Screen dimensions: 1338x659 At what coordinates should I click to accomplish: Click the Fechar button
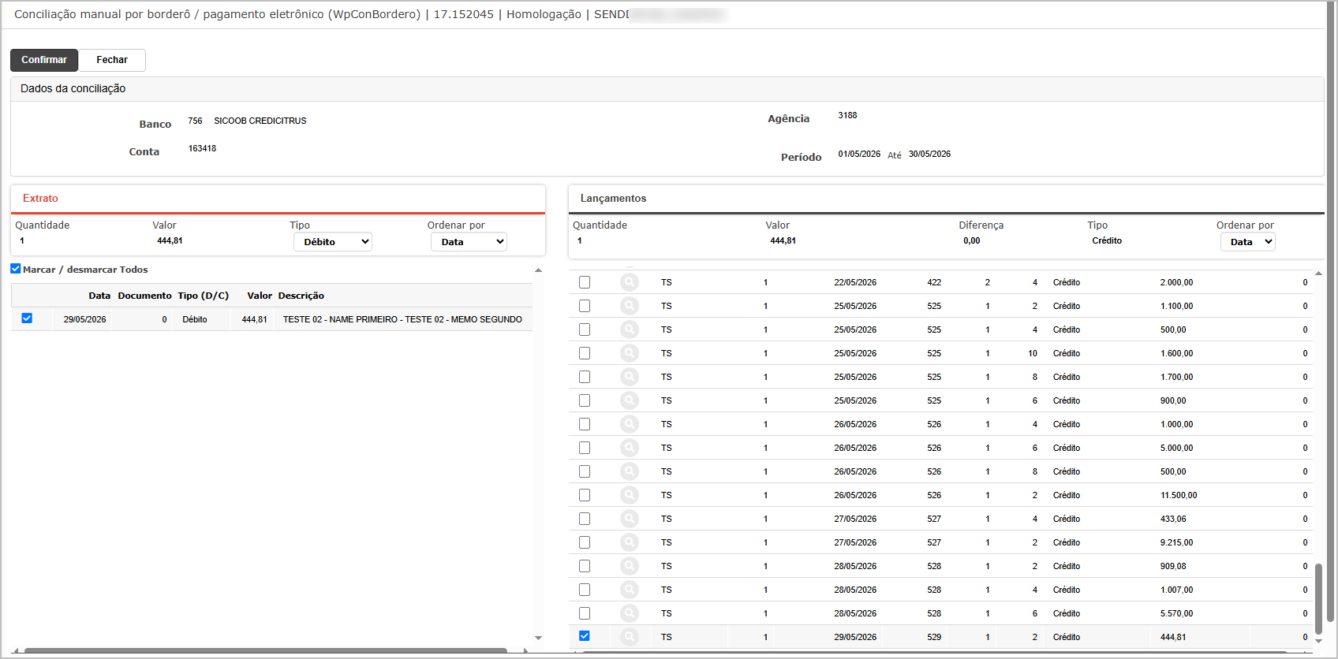coord(112,60)
